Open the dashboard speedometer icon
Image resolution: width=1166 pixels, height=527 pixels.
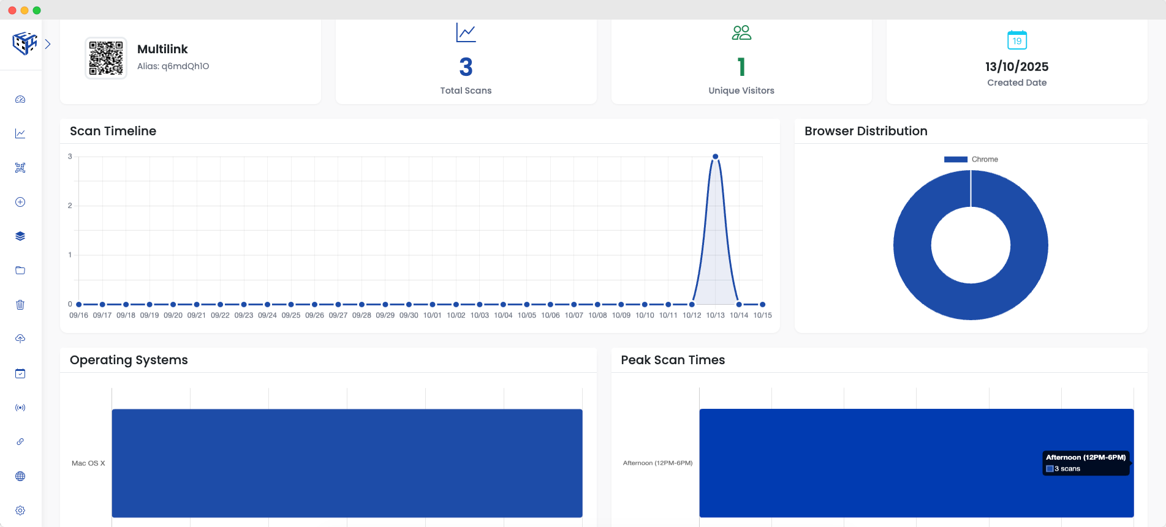pos(20,99)
